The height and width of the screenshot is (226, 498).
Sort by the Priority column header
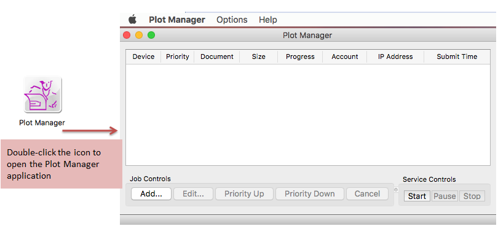click(x=178, y=57)
